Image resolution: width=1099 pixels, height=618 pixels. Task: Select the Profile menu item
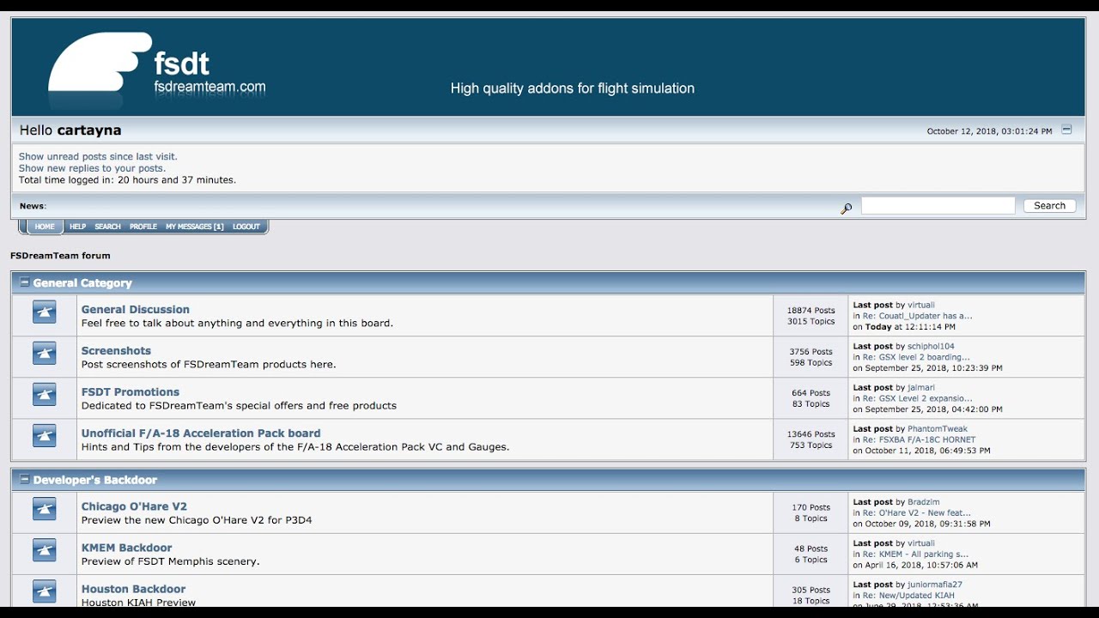[x=143, y=227]
